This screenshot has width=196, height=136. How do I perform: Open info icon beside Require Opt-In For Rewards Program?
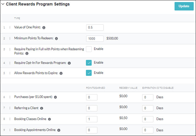tap(69, 63)
